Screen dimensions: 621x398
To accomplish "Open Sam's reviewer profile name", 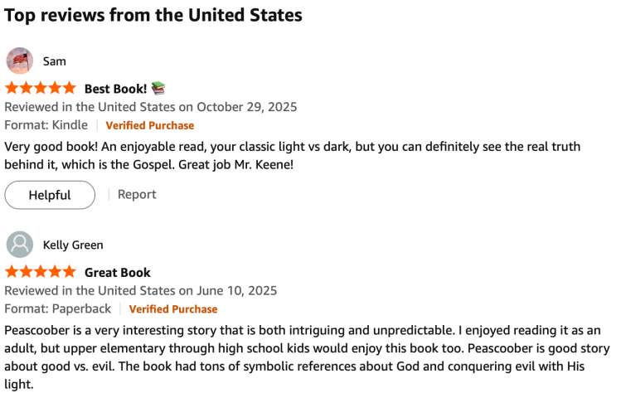I will [55, 61].
